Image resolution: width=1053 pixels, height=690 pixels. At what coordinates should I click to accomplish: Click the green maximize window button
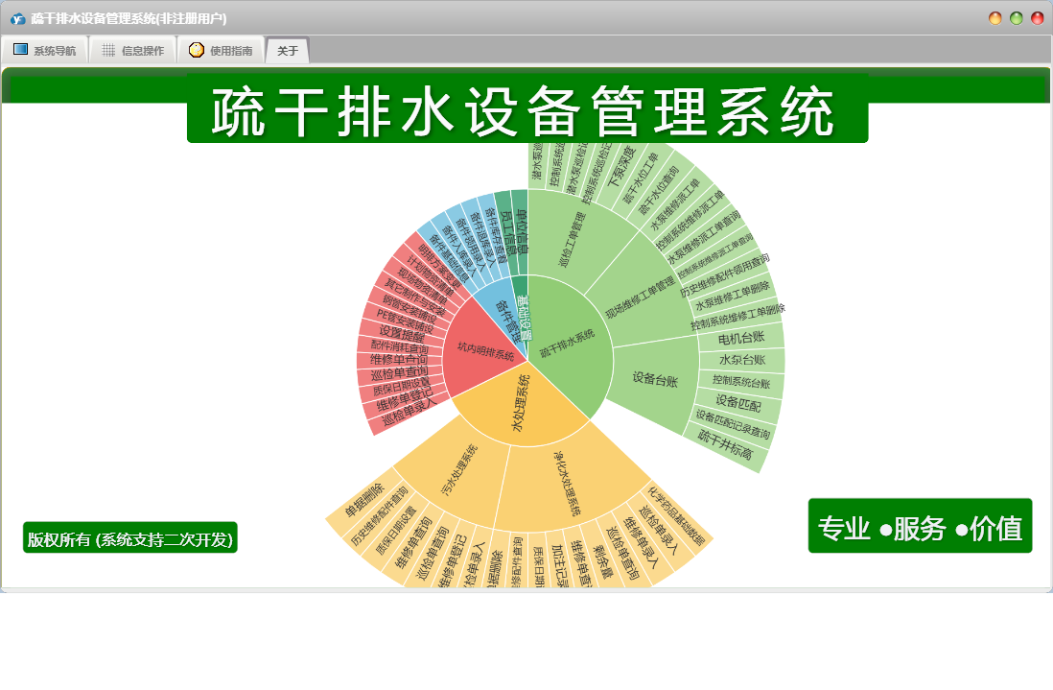[1016, 18]
